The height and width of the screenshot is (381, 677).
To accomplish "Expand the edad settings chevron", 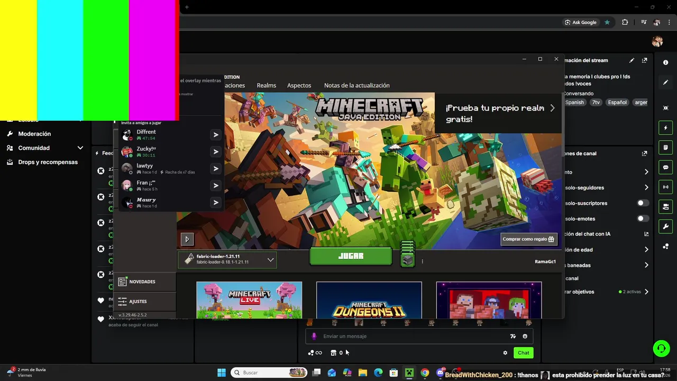I will pos(646,250).
